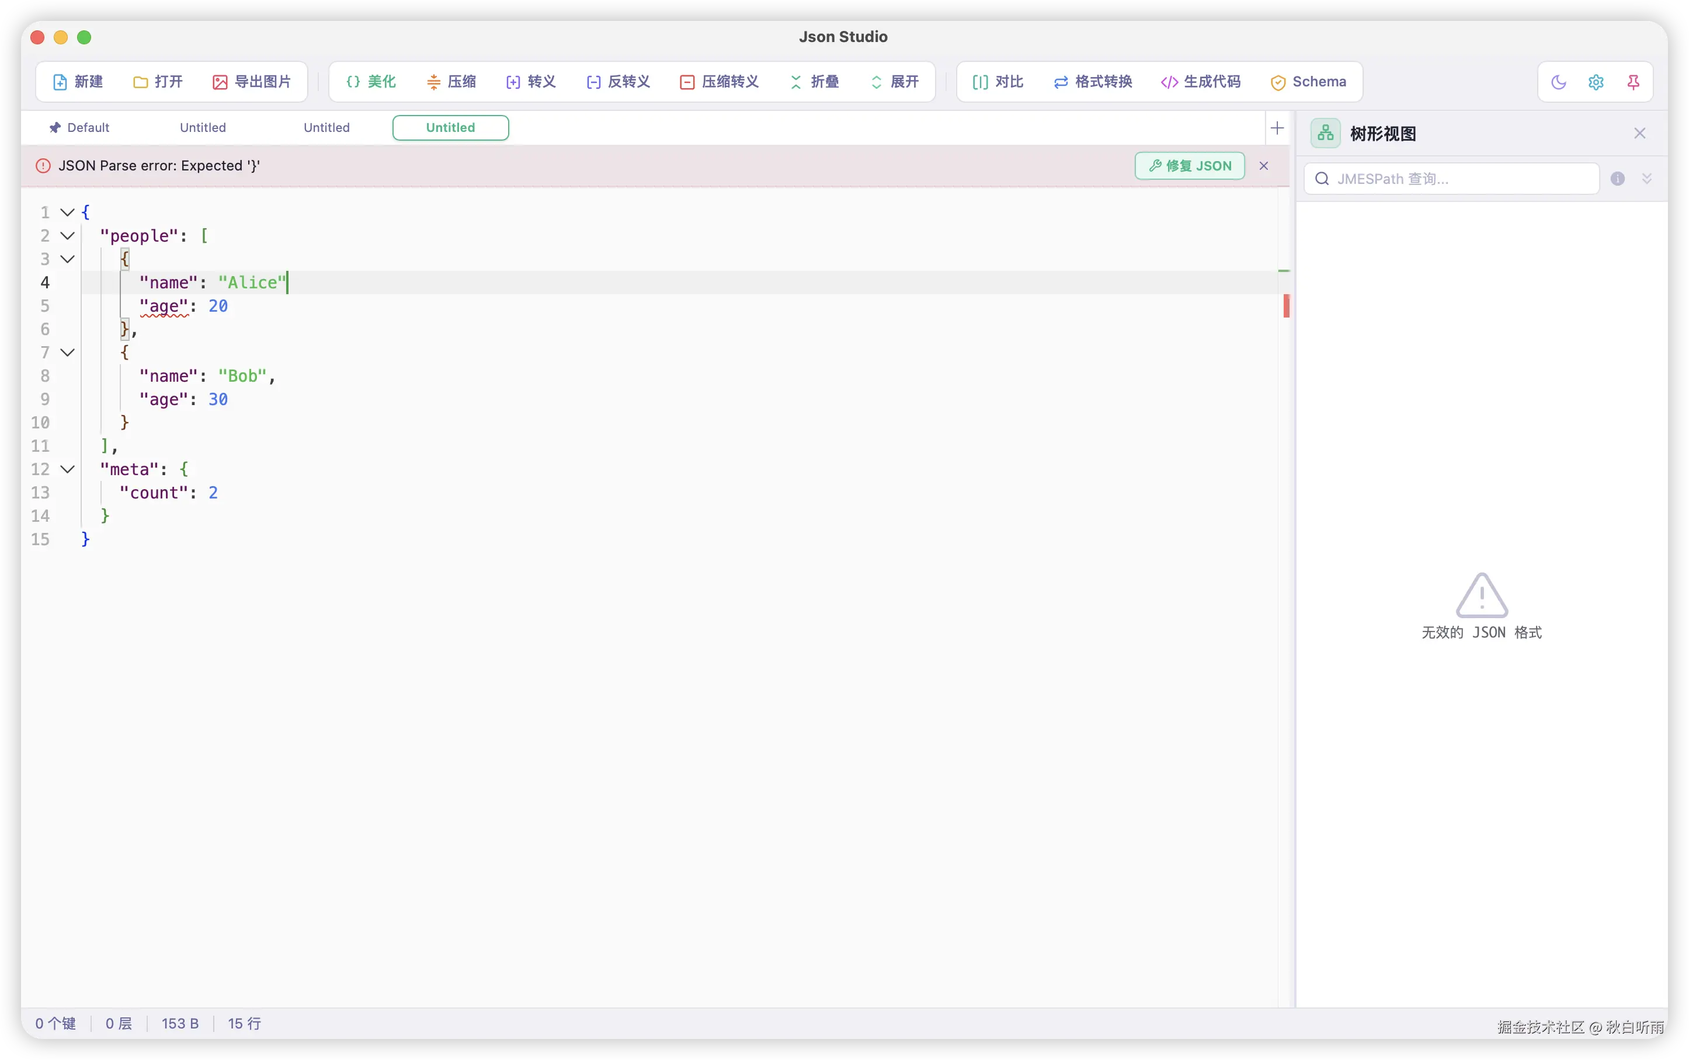This screenshot has height=1060, width=1689.
Task: Unescape JSON with 反转义 button
Action: click(618, 82)
